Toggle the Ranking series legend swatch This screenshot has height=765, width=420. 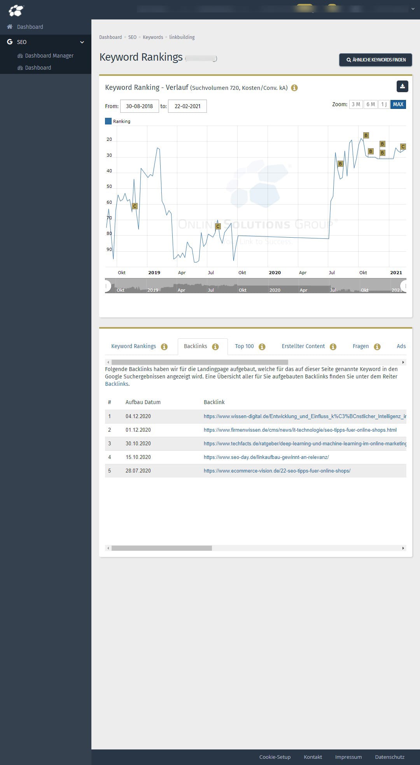(108, 121)
